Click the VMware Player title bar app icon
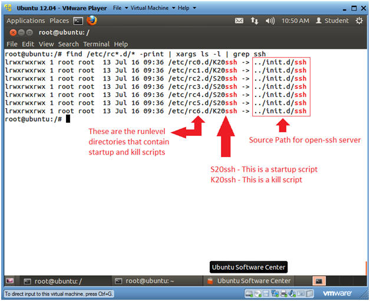This screenshot has width=370, height=301. pos(8,8)
